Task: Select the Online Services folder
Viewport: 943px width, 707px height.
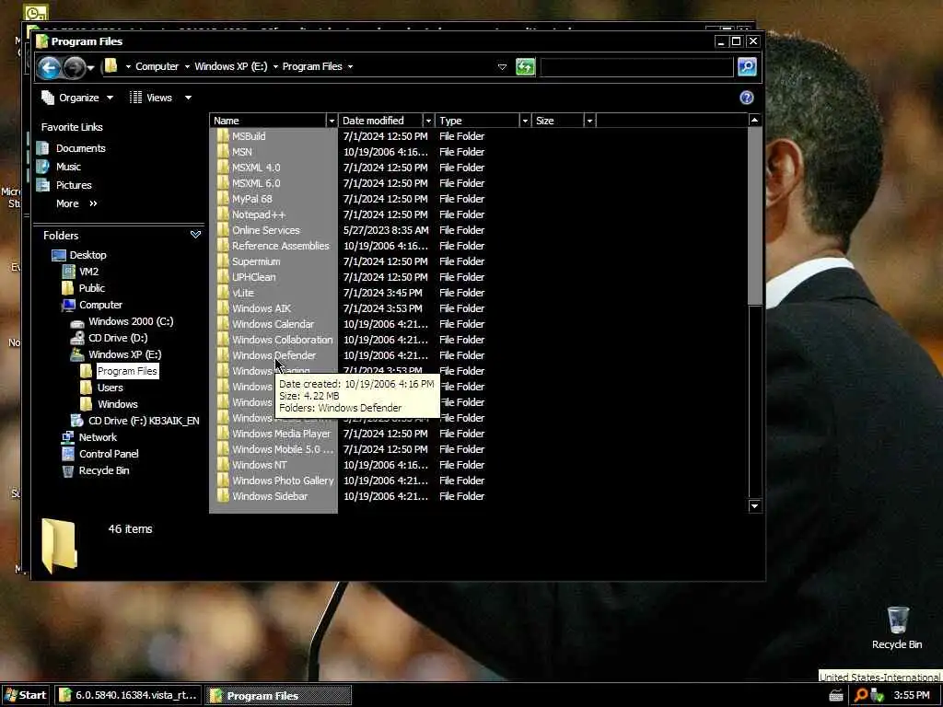Action: [x=266, y=230]
